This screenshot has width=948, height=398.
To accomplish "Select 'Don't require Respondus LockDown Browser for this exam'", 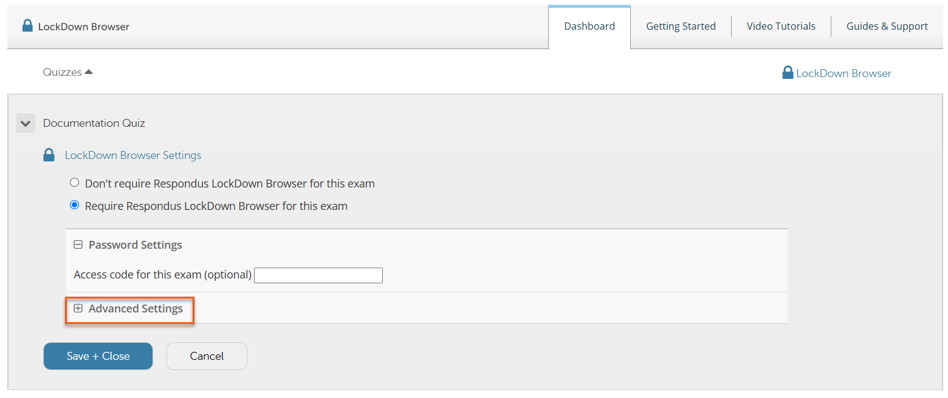I will 74,182.
